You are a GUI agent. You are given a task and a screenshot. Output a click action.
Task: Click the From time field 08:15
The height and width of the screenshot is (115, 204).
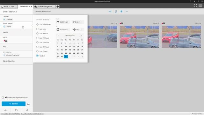click(x=78, y=22)
